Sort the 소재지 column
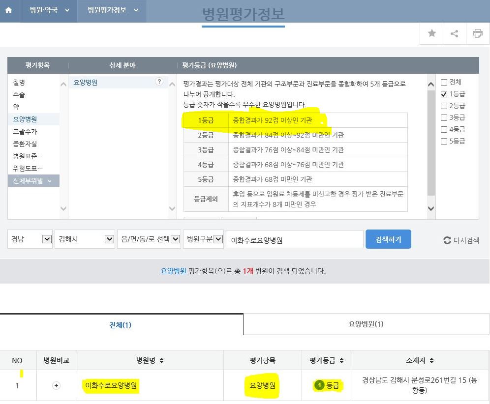This screenshot has width=490, height=404. (431, 361)
